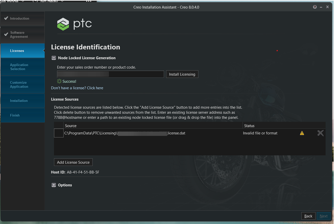Select the Licenses step in the sidebar
This screenshot has width=335, height=224.
(17, 50)
